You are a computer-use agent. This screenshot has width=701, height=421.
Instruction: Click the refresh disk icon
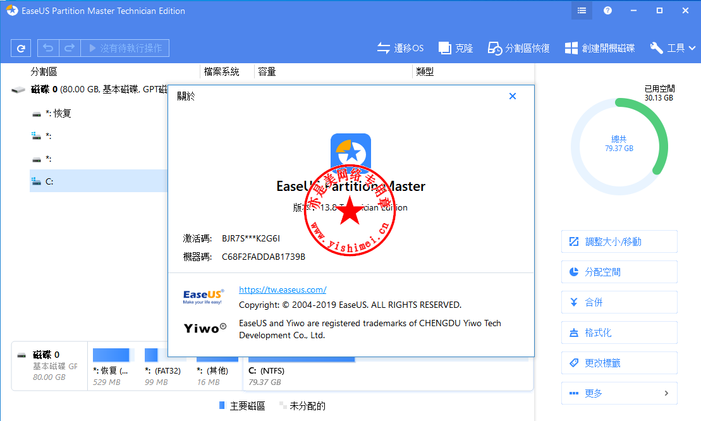tap(21, 48)
